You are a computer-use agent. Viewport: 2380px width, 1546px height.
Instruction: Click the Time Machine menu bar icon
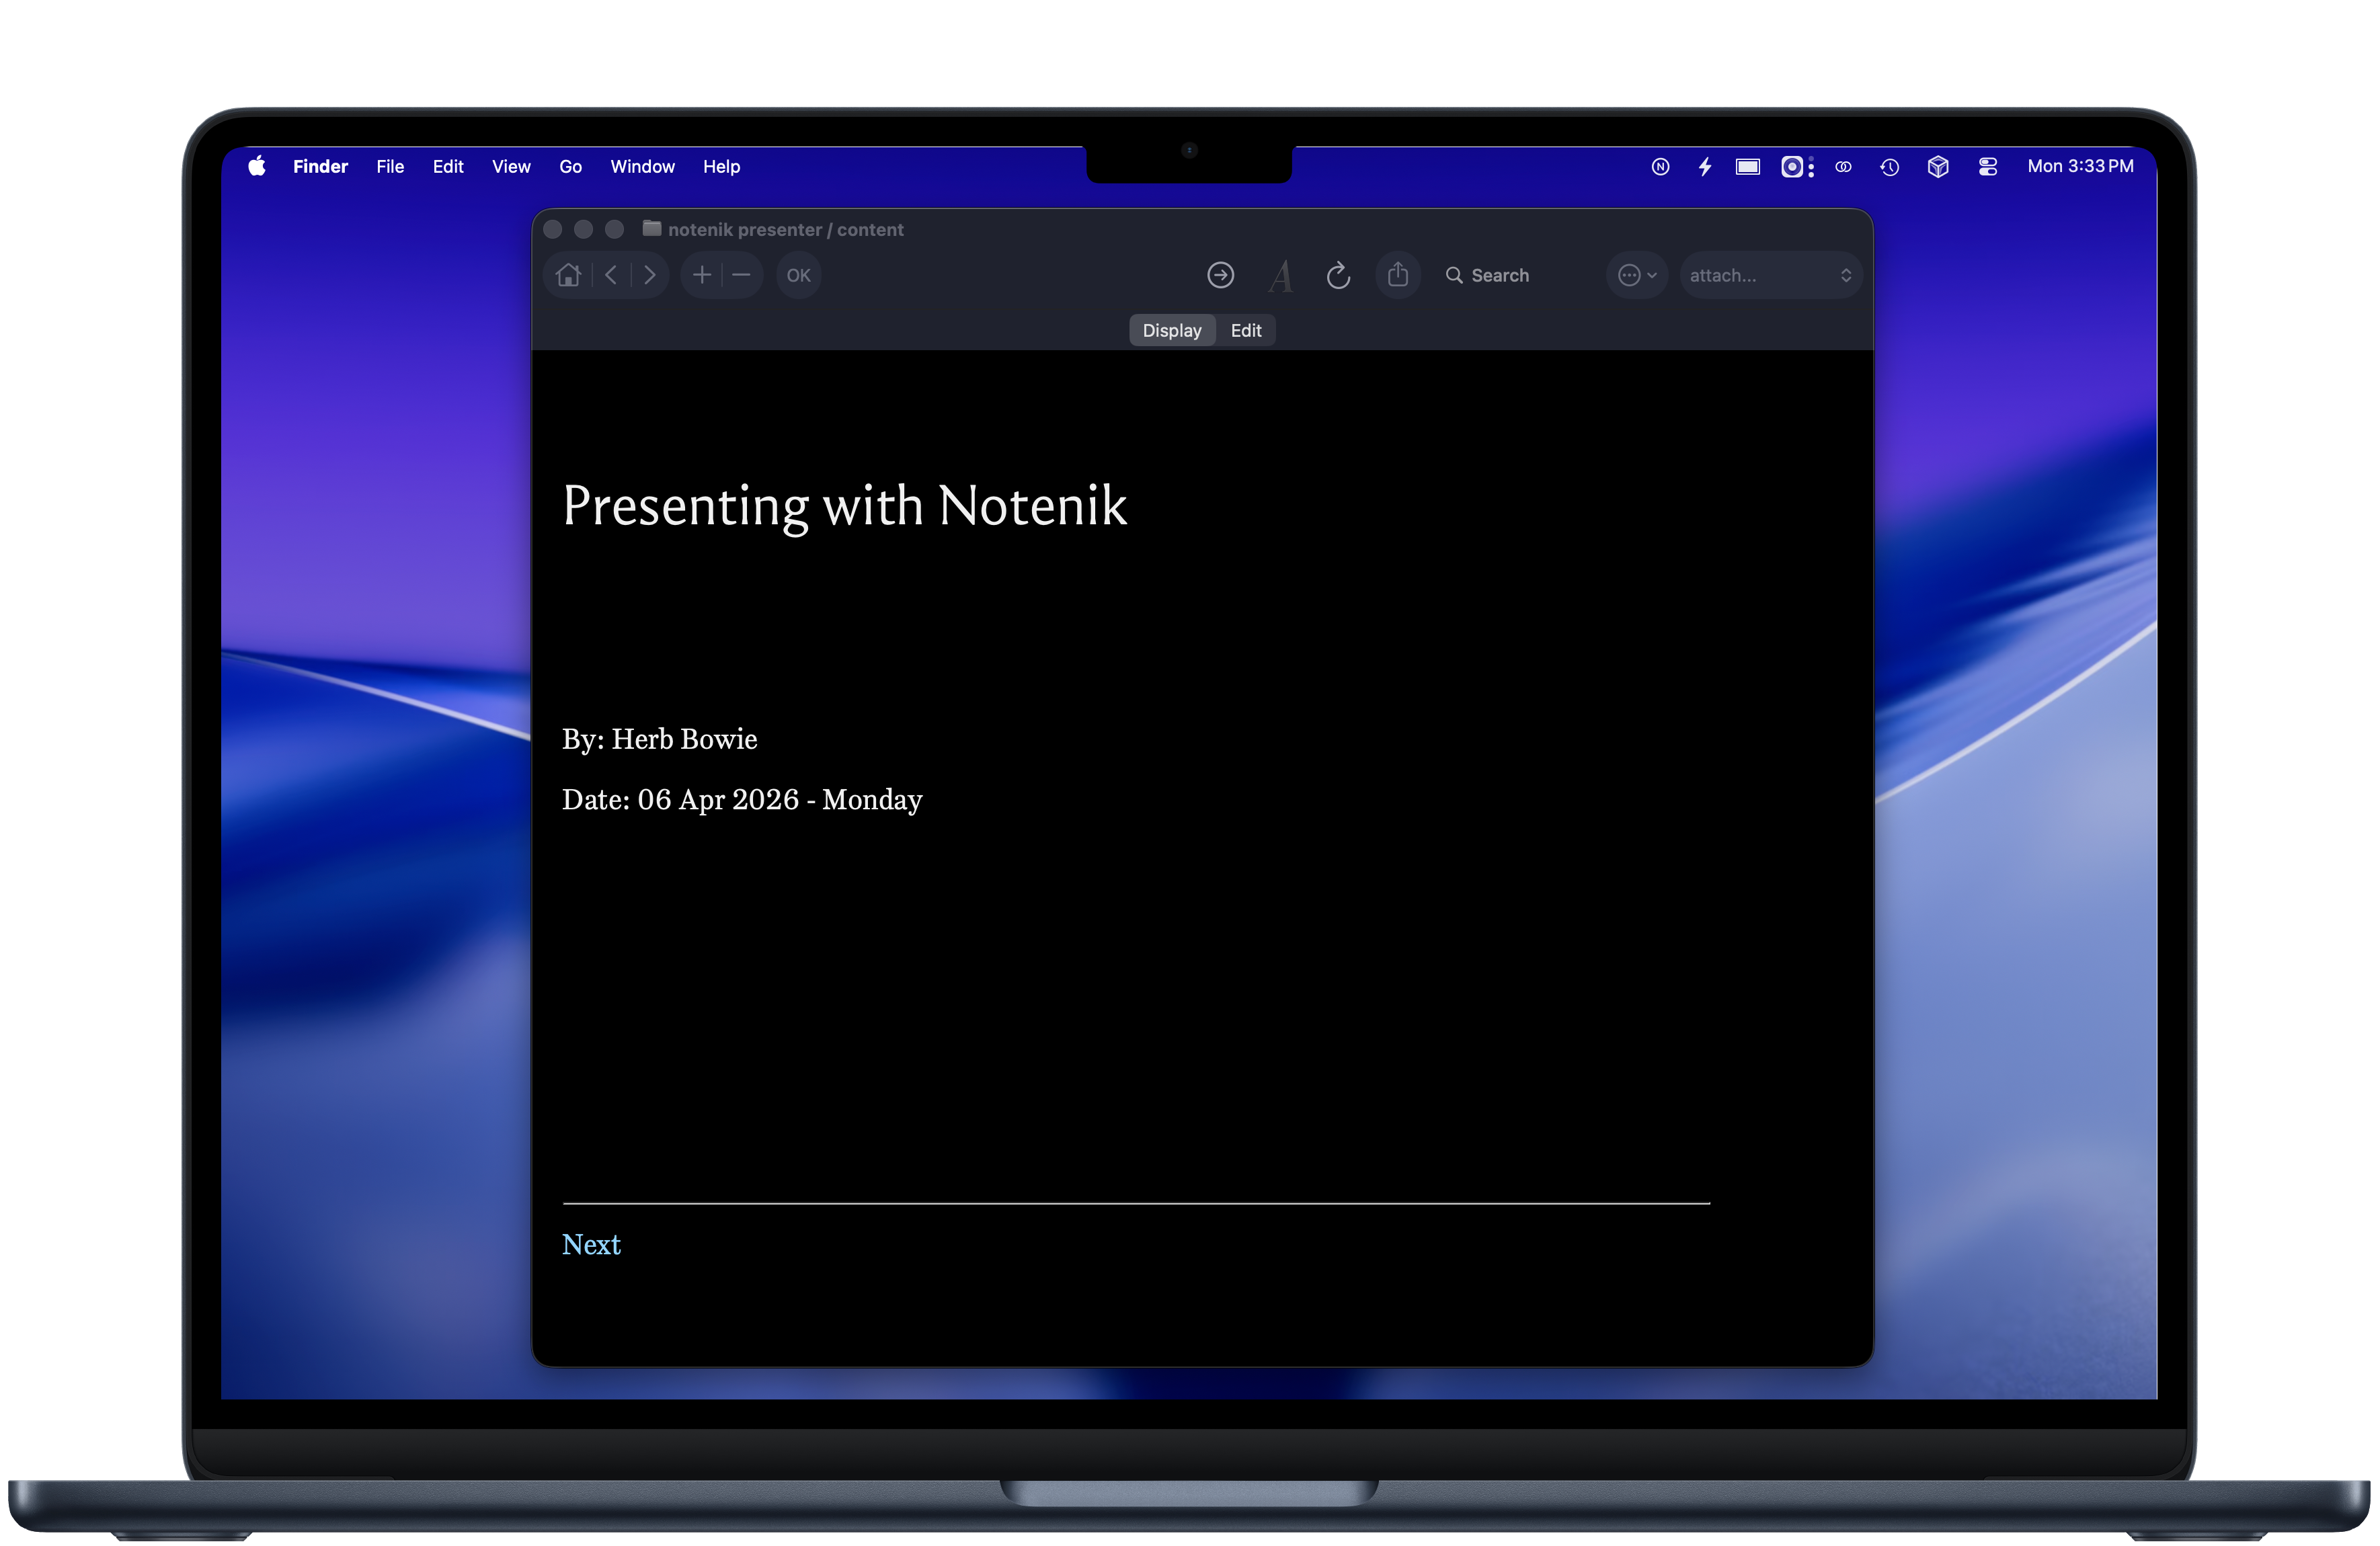1889,167
